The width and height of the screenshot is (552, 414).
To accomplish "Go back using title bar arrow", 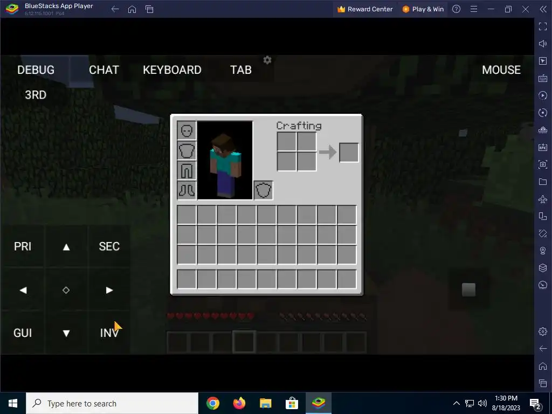I will [115, 9].
